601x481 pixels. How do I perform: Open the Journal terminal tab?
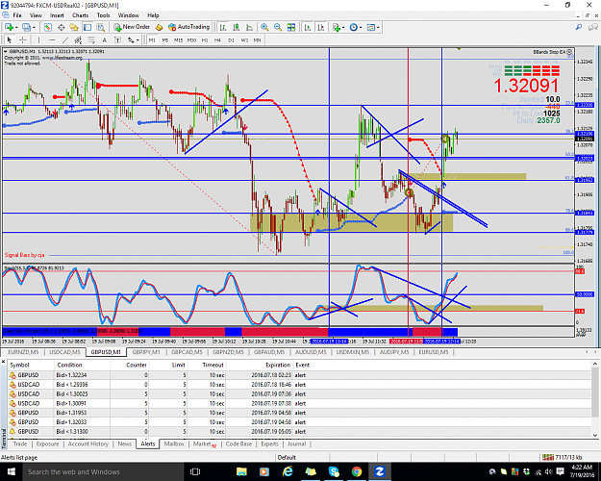297,443
